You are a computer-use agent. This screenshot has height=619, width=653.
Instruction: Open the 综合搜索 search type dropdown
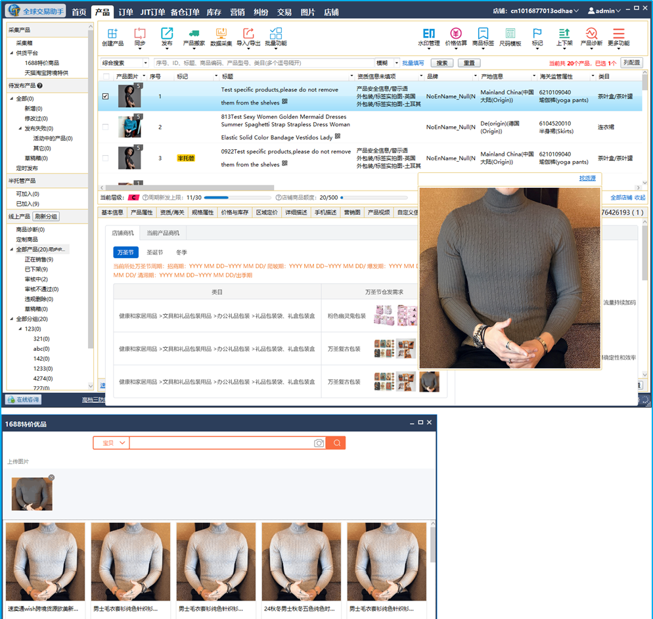coord(125,63)
